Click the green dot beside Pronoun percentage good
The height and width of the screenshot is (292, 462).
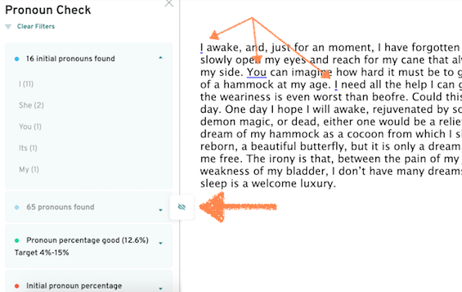pyautogui.click(x=17, y=241)
